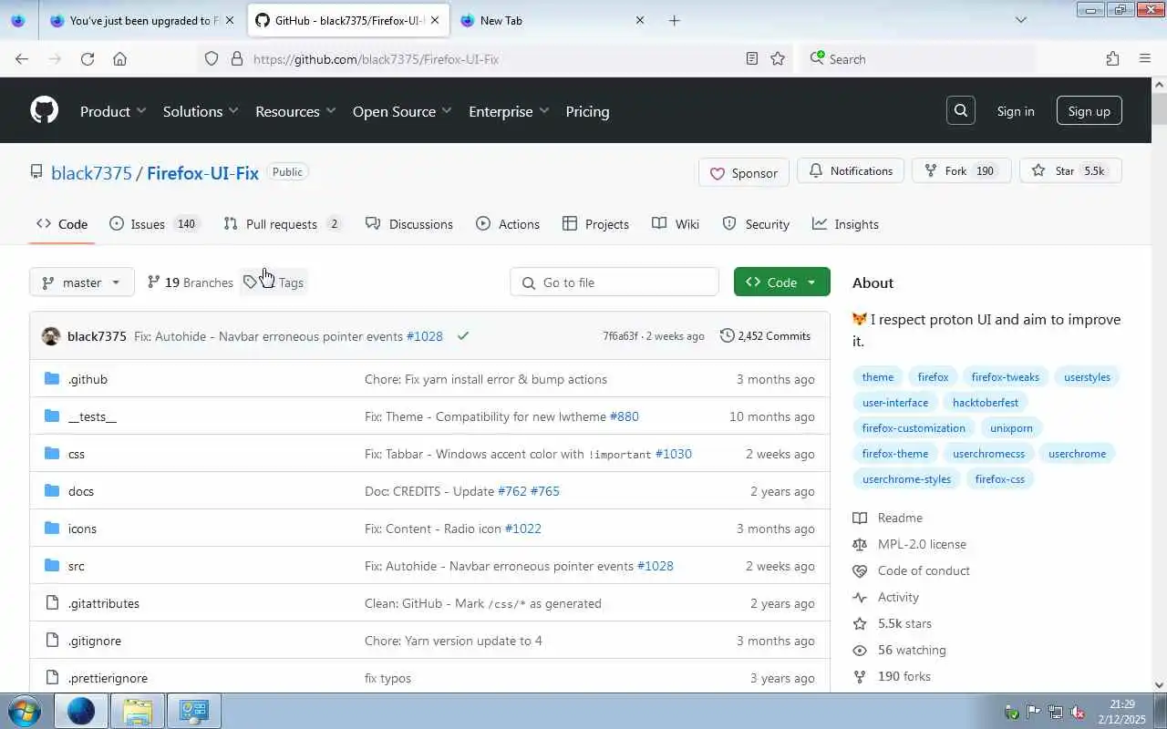Click the Firefox search bar field
The image size is (1167, 729).
[x=918, y=58]
